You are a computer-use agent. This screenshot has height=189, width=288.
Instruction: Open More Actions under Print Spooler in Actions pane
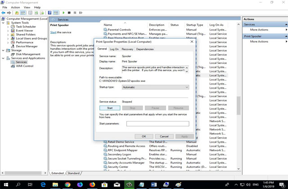[x=259, y=41]
